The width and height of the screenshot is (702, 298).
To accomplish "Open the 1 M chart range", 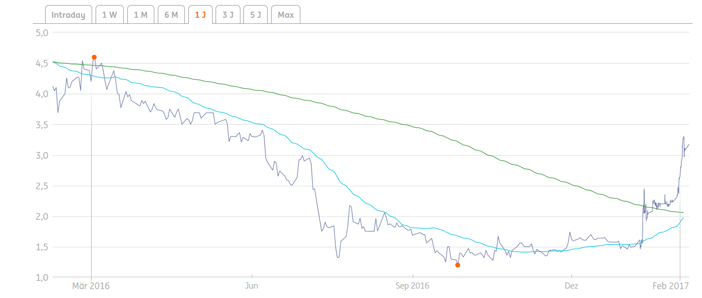I will (141, 15).
